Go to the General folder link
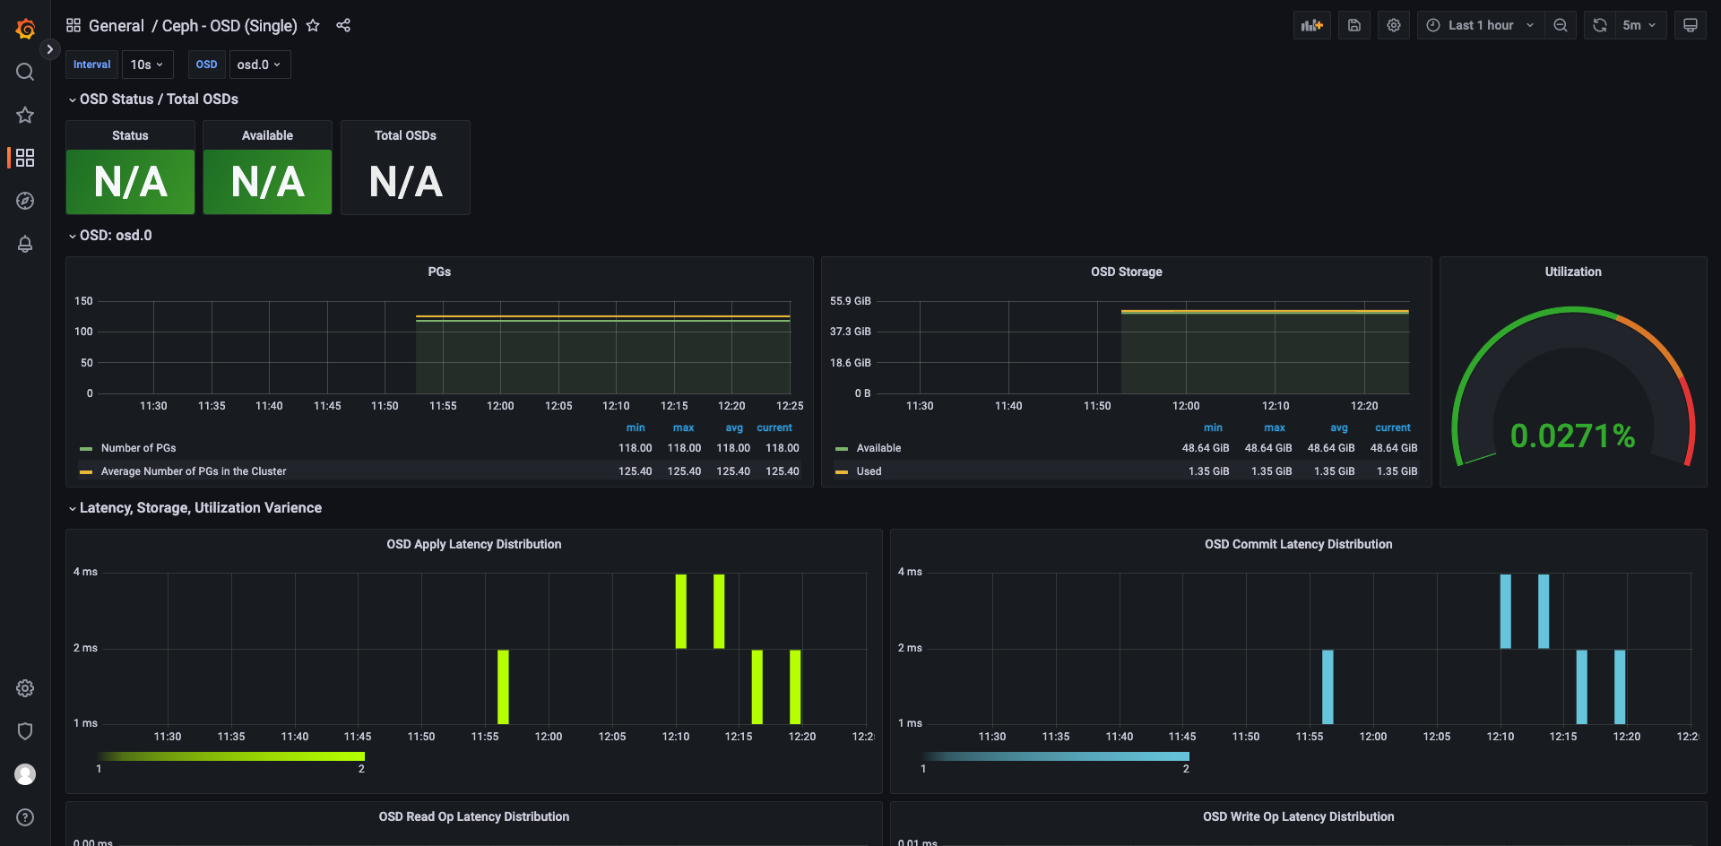Viewport: 1721px width, 846px height. [117, 25]
